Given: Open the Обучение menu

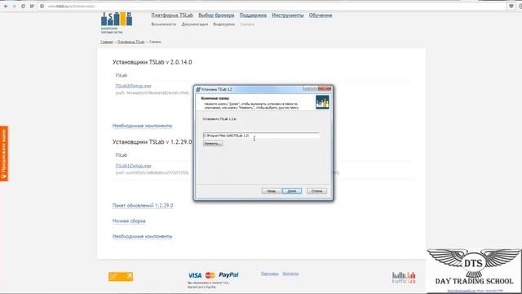Looking at the screenshot, I should pyautogui.click(x=321, y=16).
